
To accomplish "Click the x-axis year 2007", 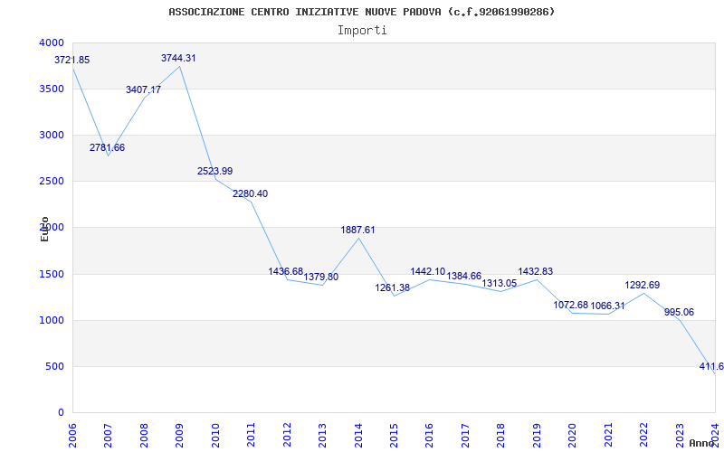I will pos(108,436).
